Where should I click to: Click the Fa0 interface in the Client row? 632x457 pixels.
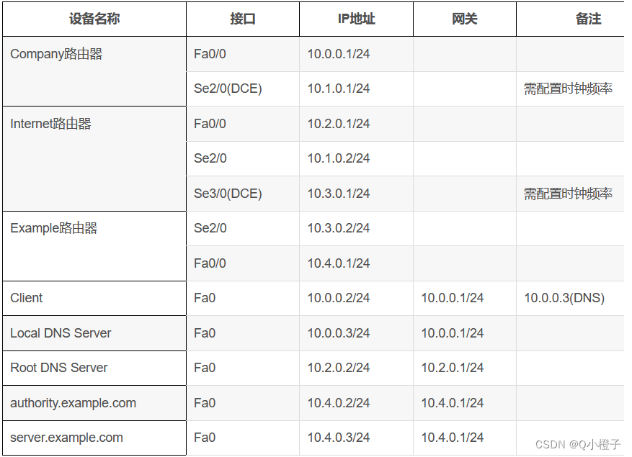[x=205, y=298]
